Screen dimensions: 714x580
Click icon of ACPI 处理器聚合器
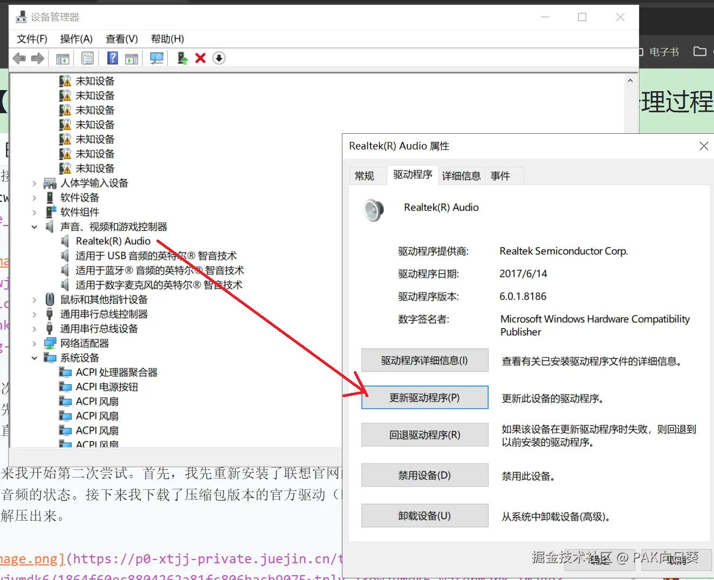tap(65, 372)
